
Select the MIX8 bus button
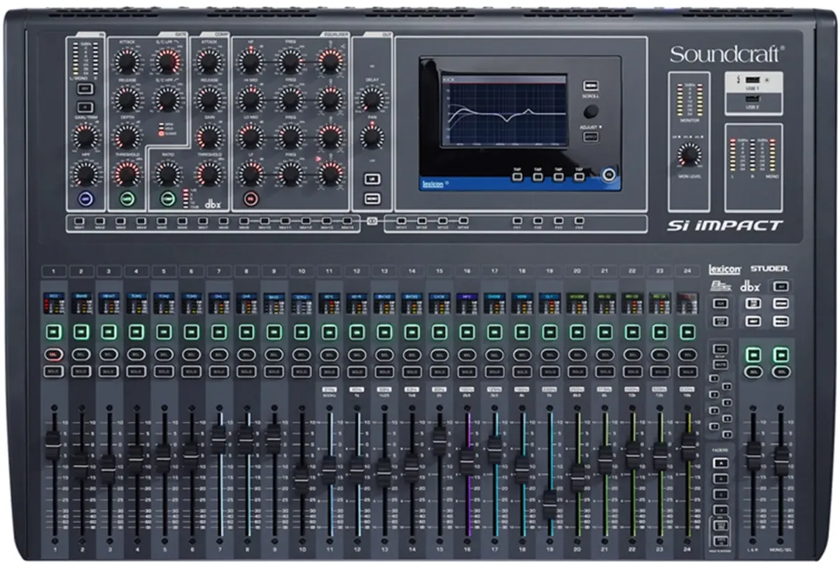tap(223, 222)
